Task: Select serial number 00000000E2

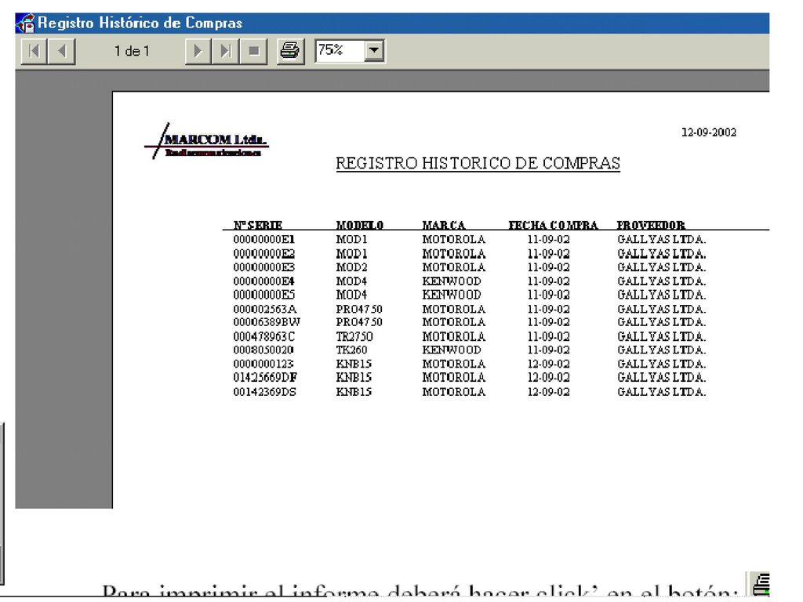Action: point(264,254)
